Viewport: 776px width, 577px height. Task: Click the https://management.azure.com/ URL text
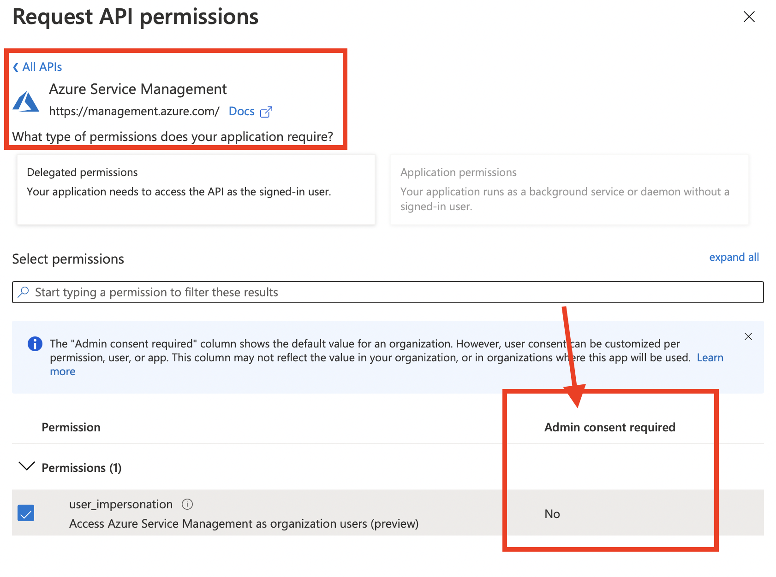click(134, 111)
